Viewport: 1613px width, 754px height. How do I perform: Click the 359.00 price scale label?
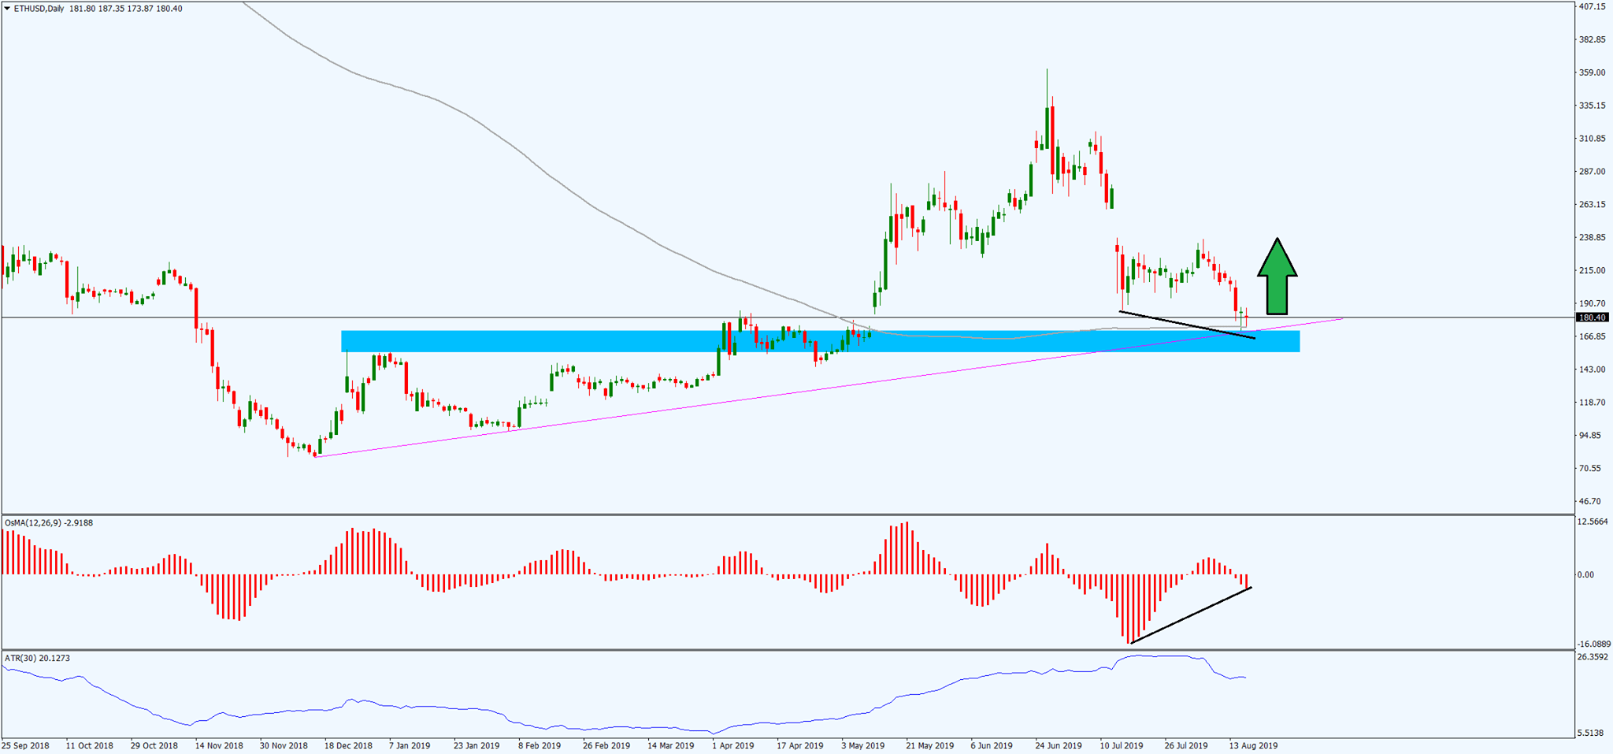point(1592,72)
